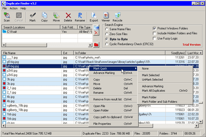This screenshot has width=206, height=137.
Task: Click the Move toolbar icon
Action: [x=56, y=17]
